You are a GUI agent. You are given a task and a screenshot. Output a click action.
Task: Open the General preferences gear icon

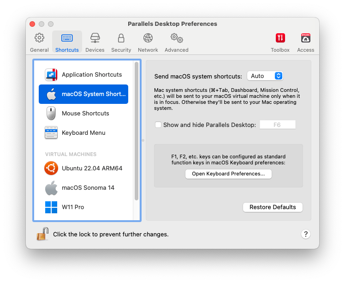point(39,38)
